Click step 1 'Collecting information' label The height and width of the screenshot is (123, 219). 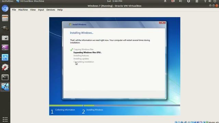(65, 110)
